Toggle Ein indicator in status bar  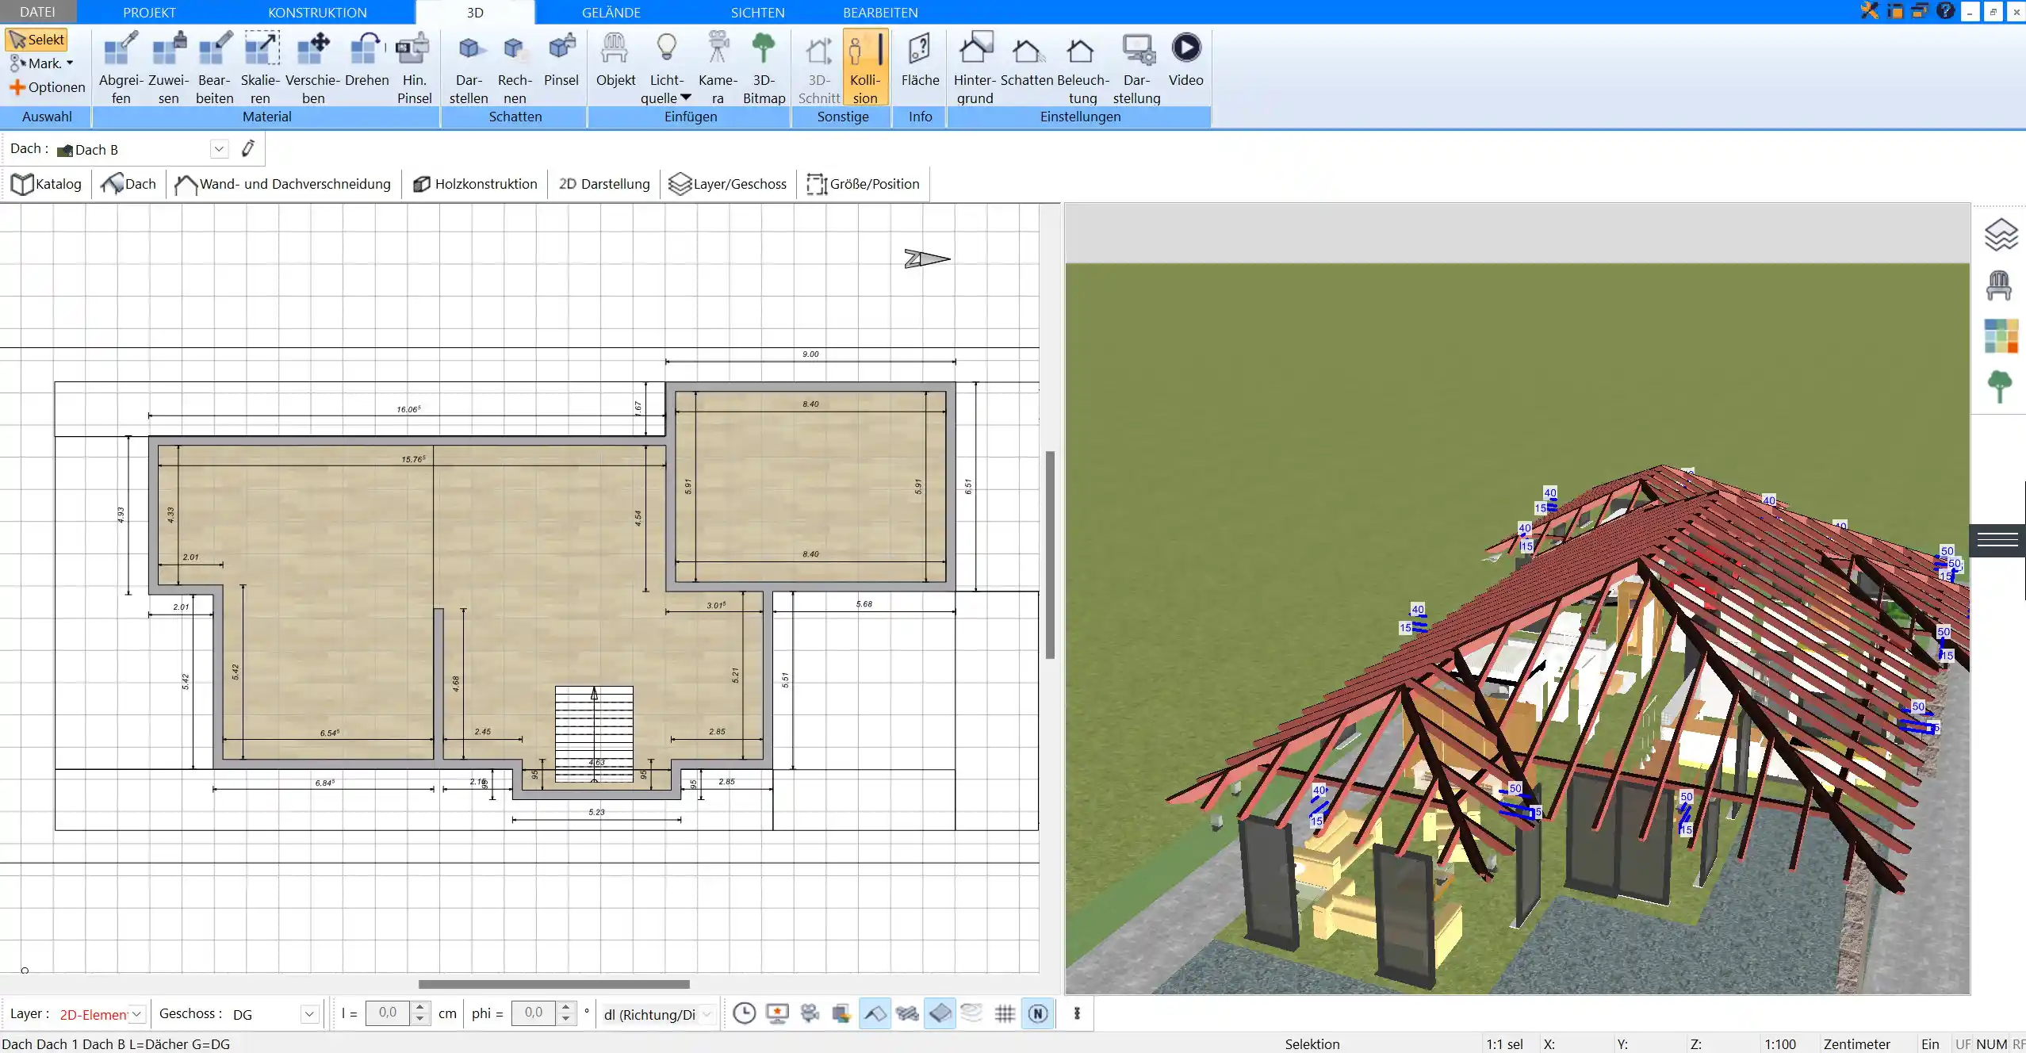pos(1930,1044)
